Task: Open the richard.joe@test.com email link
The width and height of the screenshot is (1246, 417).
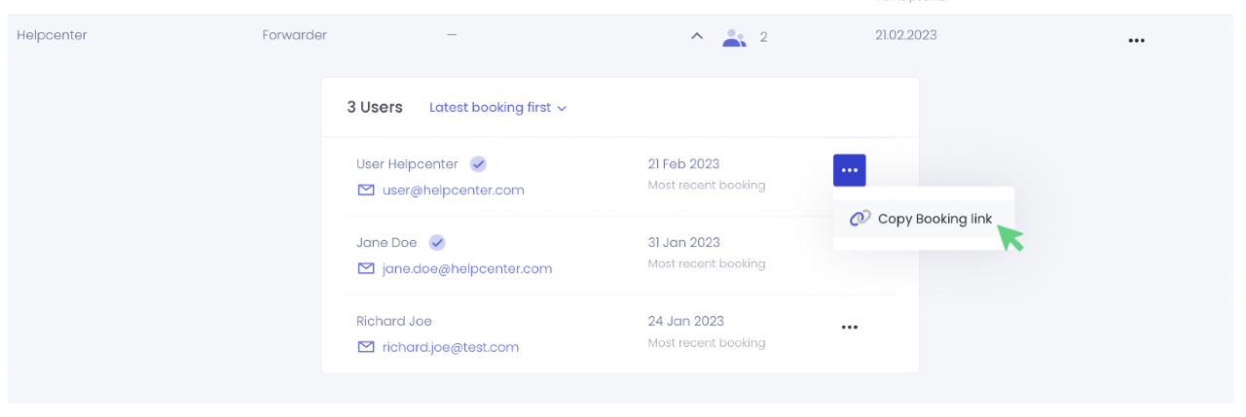Action: point(450,347)
